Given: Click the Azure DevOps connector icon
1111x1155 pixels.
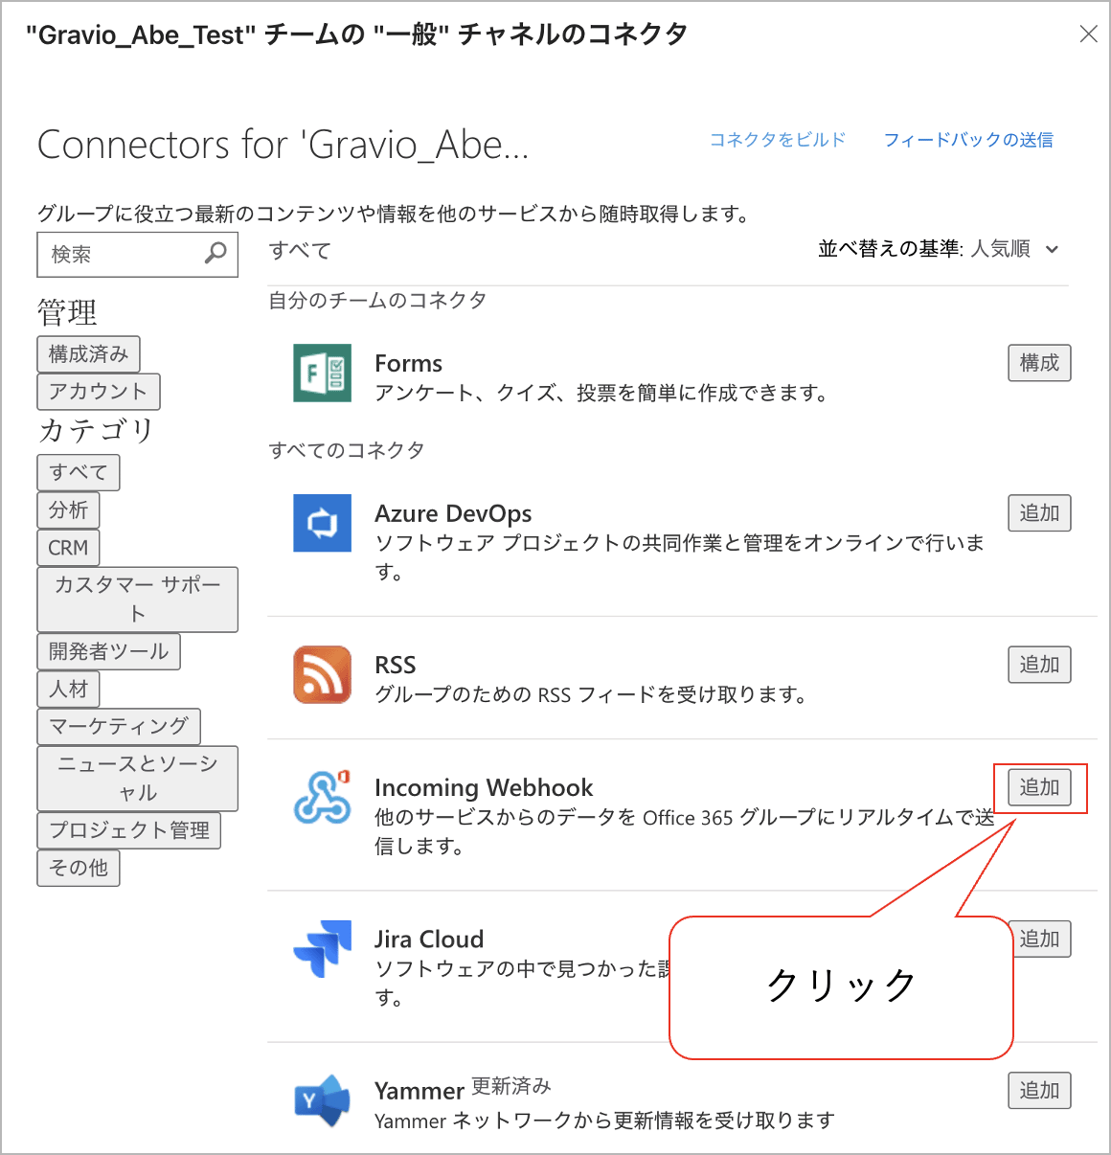Looking at the screenshot, I should click(x=322, y=523).
